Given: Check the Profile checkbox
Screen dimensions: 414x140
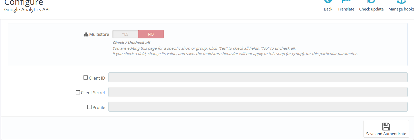Looking at the screenshot, I should coord(89,107).
